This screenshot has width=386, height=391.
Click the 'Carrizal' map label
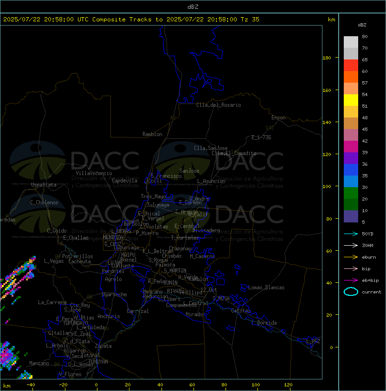click(138, 311)
